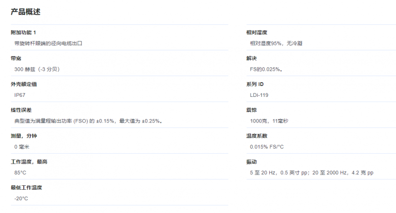
Task: Select the 相对湿度 heading label
Action: [x=256, y=33]
